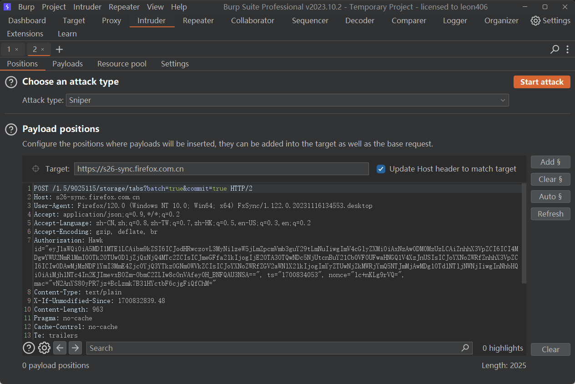The image size is (575, 384).
Task: Open the Help menu
Action: click(x=179, y=7)
